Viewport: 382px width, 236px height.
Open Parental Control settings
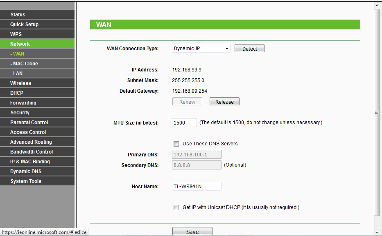point(37,122)
